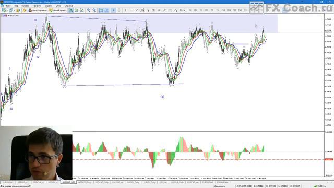Screen dimensions: 334x188
Task: Switch to the EURAUD,H4 chart tab
Action: pyautogui.click(x=223, y=182)
